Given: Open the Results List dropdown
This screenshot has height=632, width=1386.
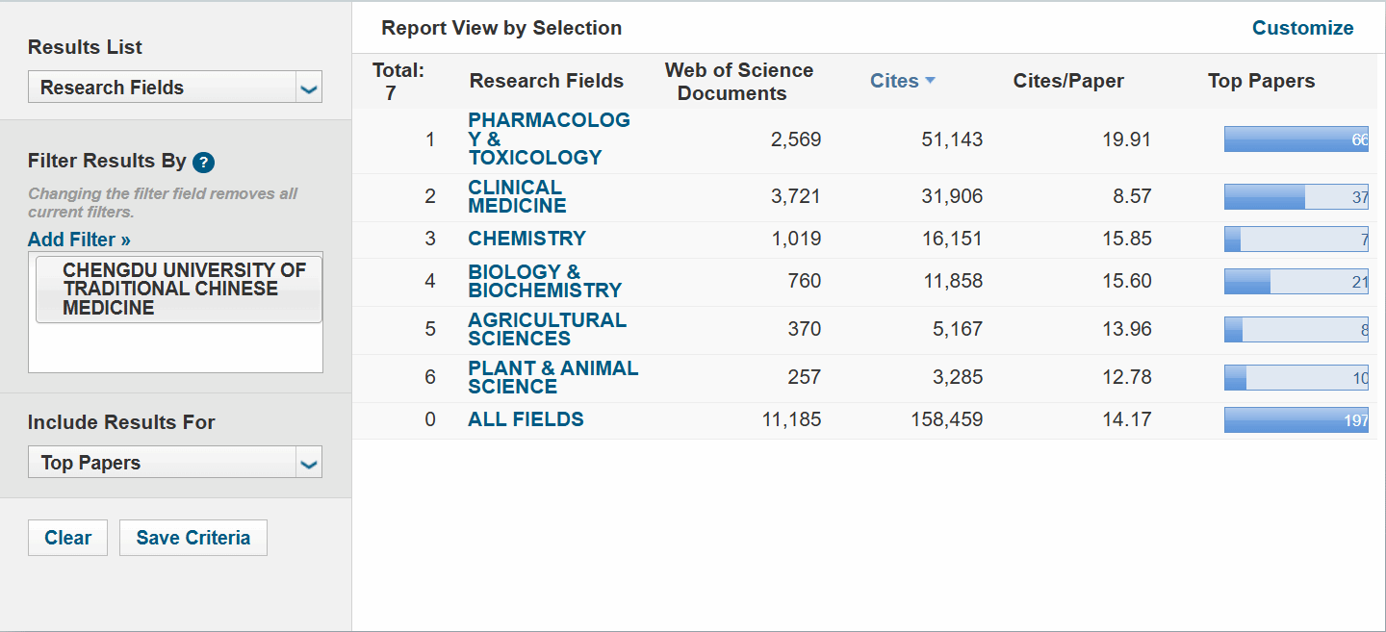Looking at the screenshot, I should pyautogui.click(x=175, y=88).
